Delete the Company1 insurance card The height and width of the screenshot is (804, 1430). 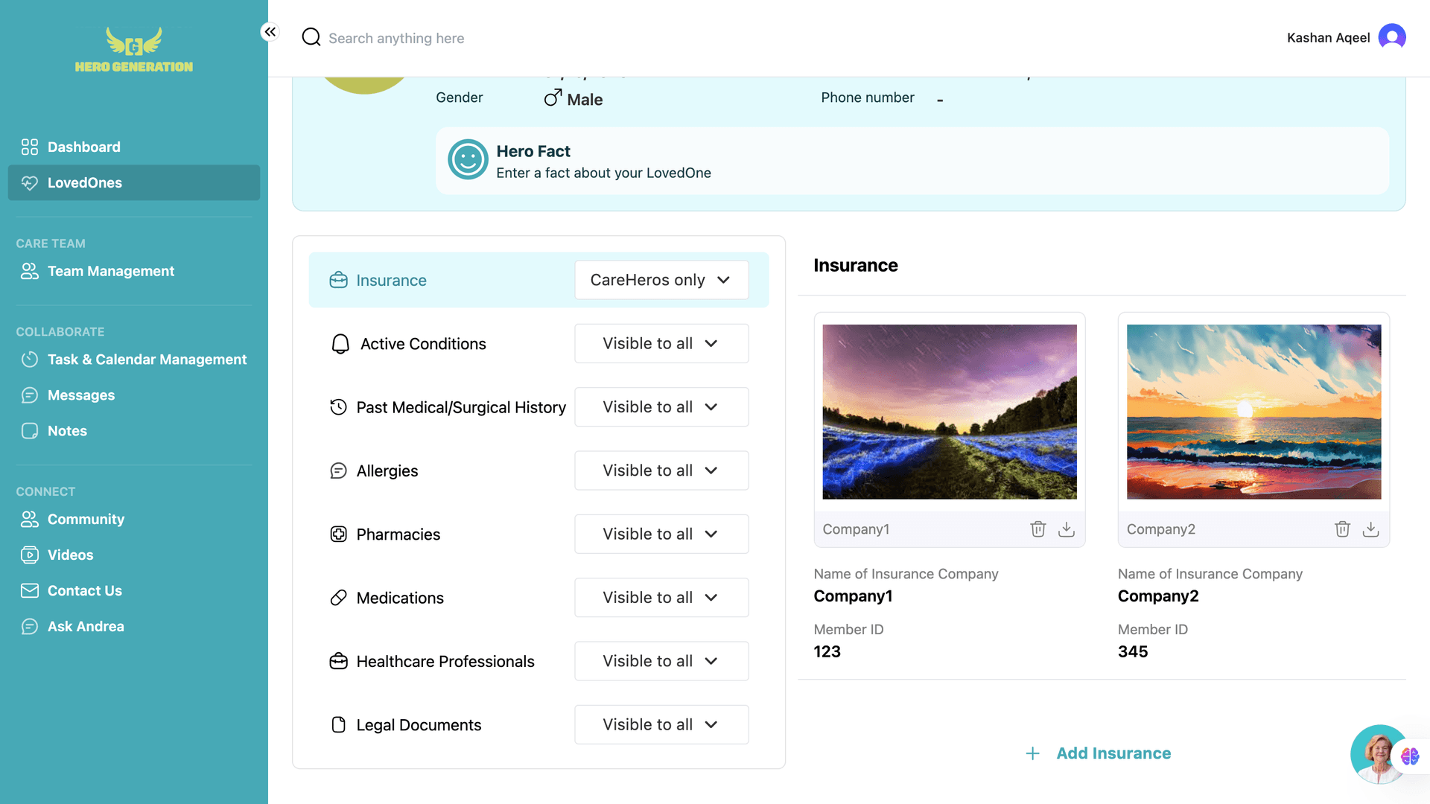tap(1037, 529)
